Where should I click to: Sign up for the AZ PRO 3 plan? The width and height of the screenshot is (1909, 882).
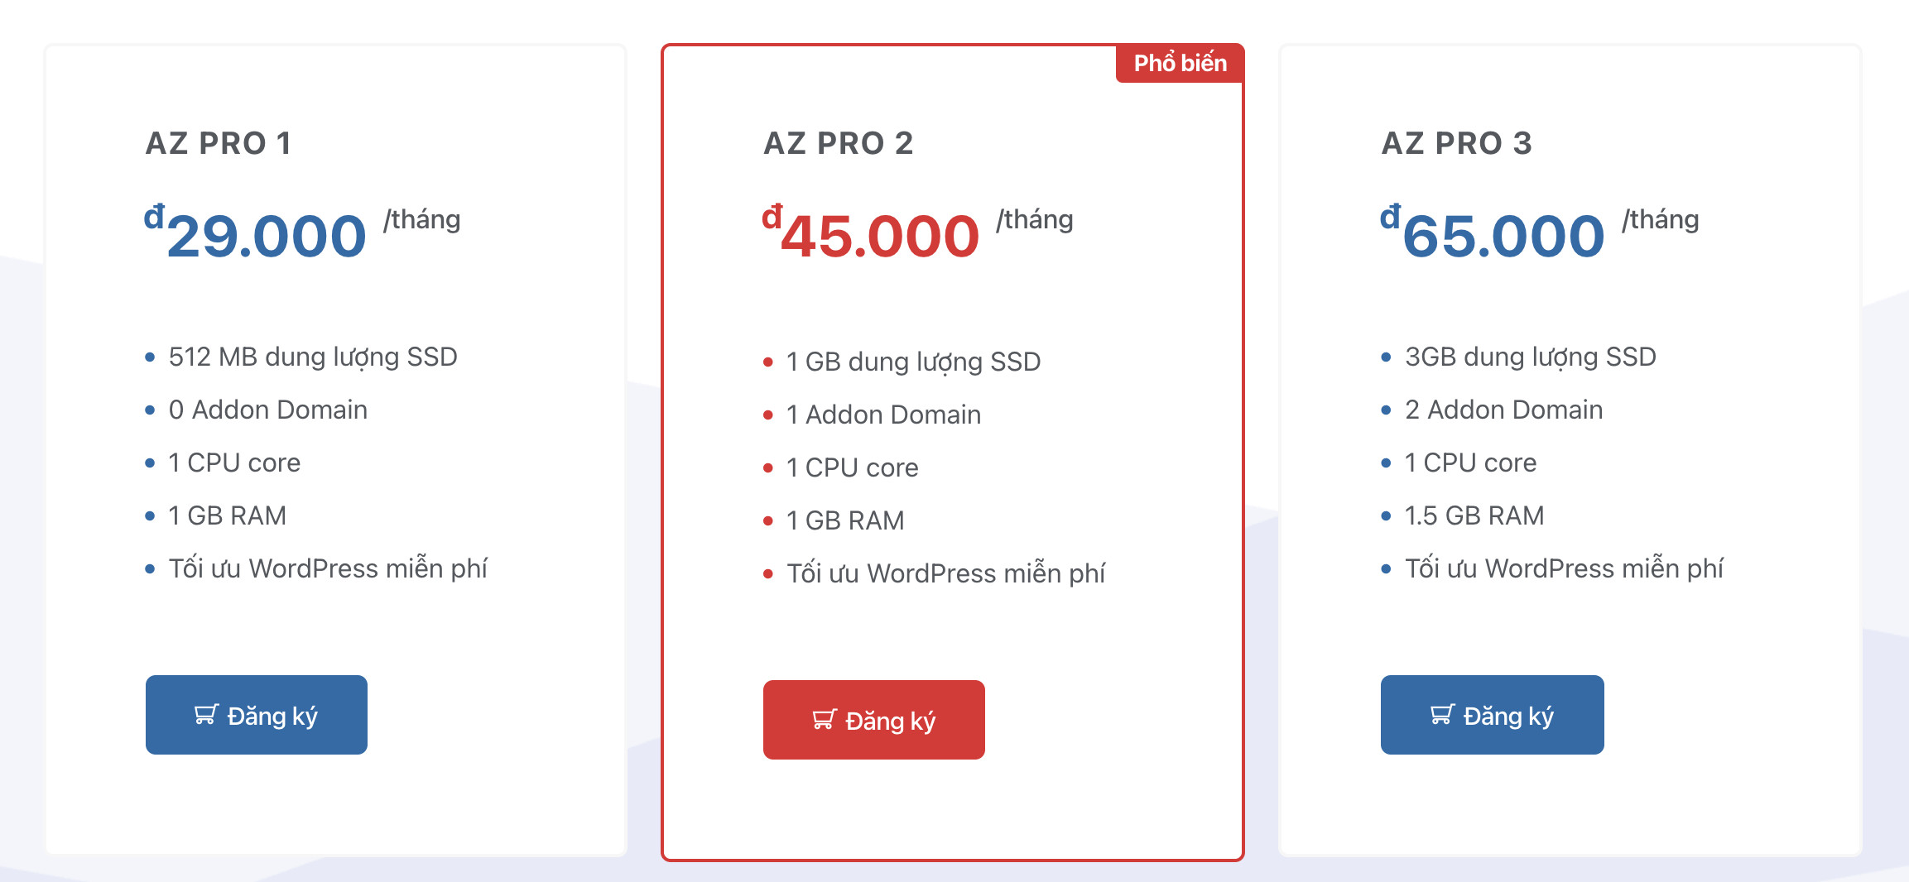pyautogui.click(x=1493, y=715)
